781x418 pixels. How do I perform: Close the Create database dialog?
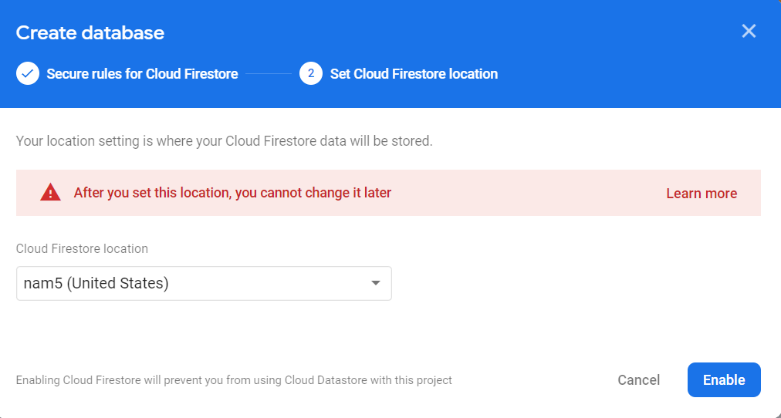pos(748,31)
